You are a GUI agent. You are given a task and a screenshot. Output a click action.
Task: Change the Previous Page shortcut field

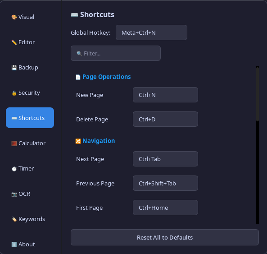165,183
